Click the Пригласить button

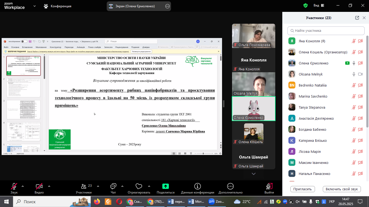click(x=303, y=189)
